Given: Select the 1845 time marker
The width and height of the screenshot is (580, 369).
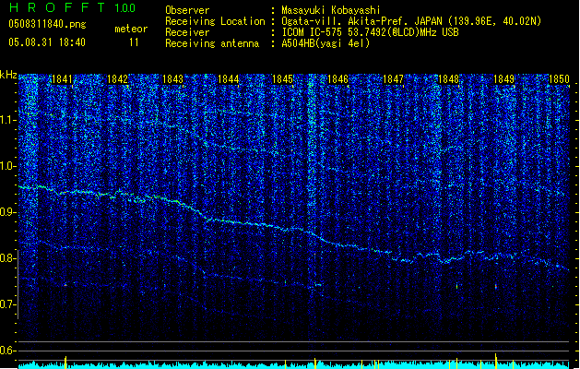Looking at the screenshot, I should 283,80.
